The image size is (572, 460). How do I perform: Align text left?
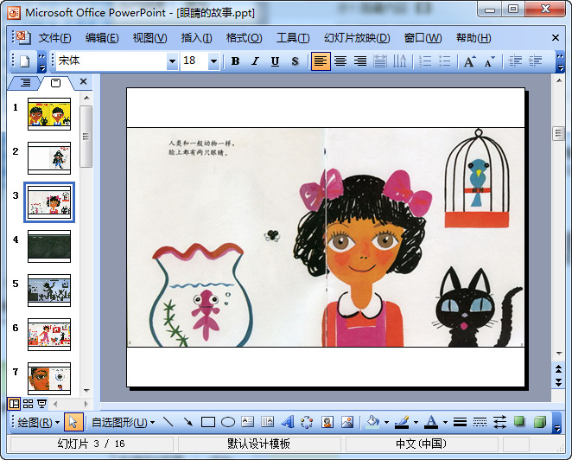click(x=321, y=61)
